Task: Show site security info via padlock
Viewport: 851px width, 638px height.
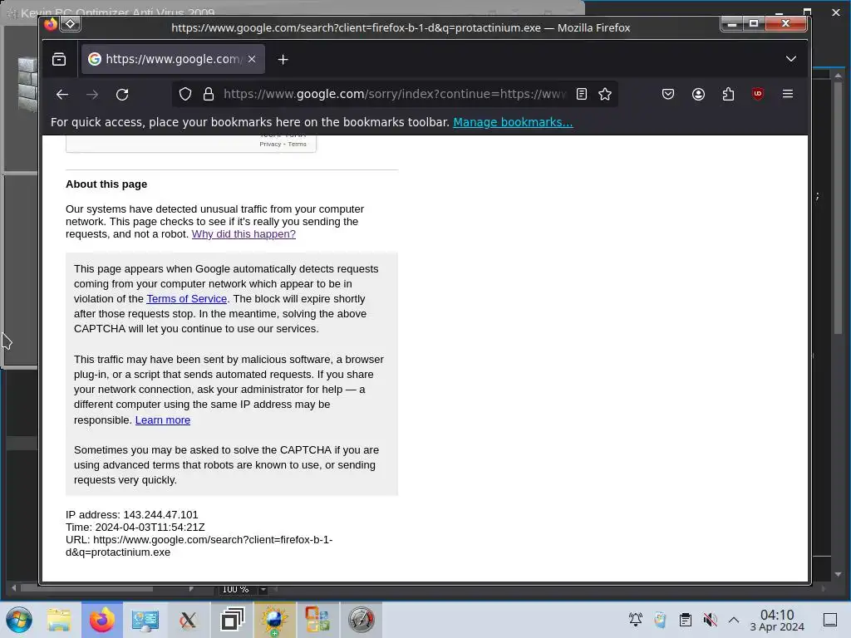Action: pyautogui.click(x=209, y=95)
